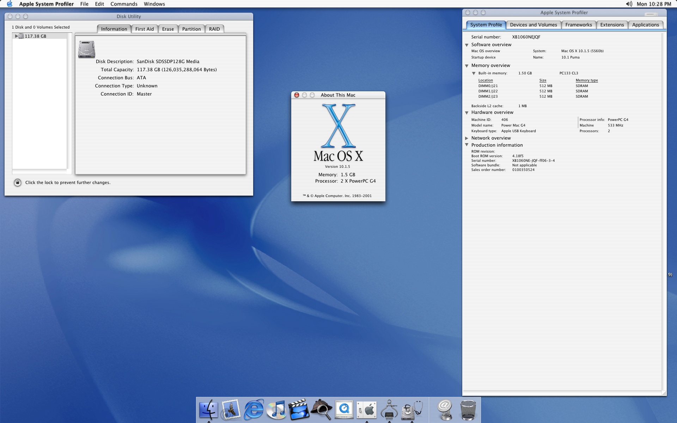This screenshot has height=423, width=677.
Task: Open Finder from the Dock
Action: click(208, 410)
